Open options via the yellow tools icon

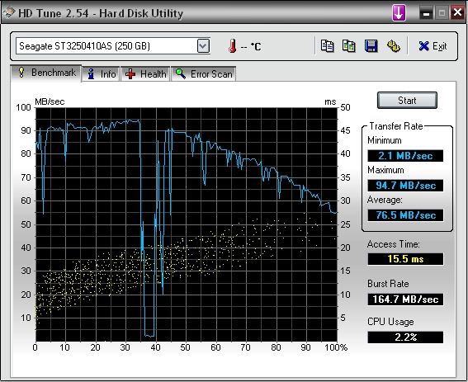[x=394, y=46]
